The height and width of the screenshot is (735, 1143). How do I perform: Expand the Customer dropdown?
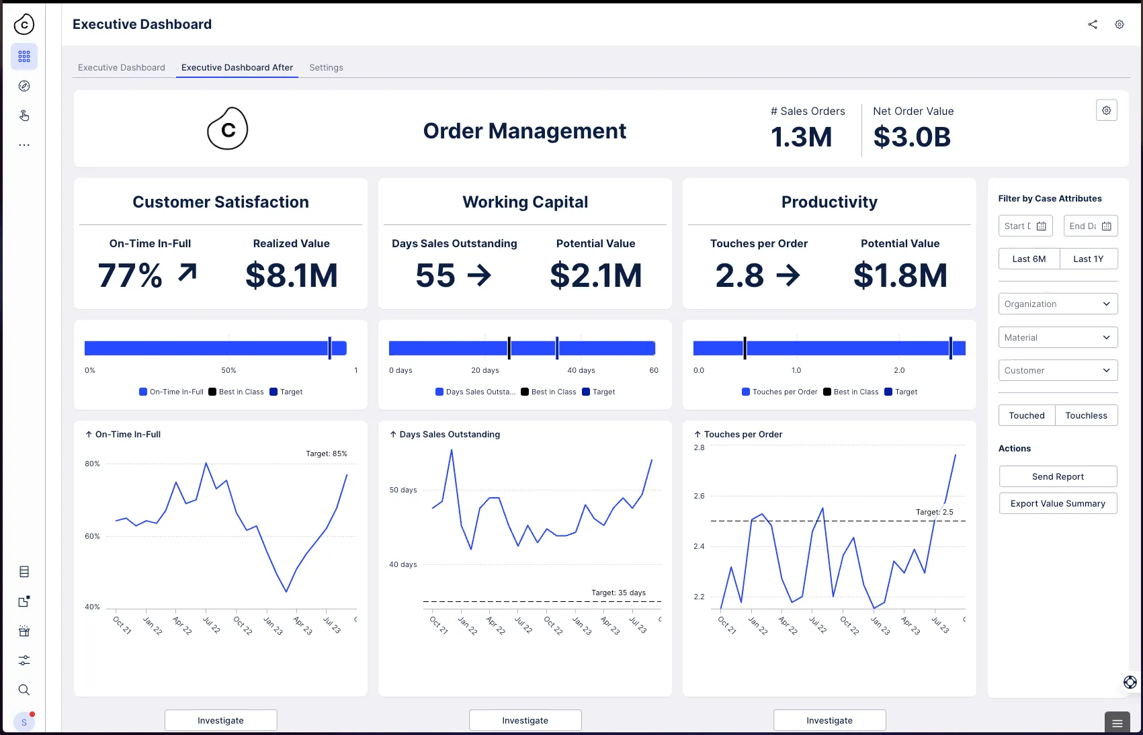pos(1058,370)
